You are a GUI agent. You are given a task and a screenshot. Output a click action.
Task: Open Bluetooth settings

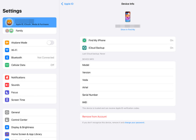29,57
